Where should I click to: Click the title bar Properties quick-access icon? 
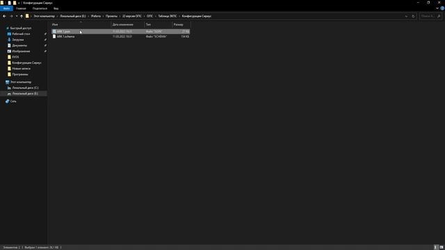9,3
